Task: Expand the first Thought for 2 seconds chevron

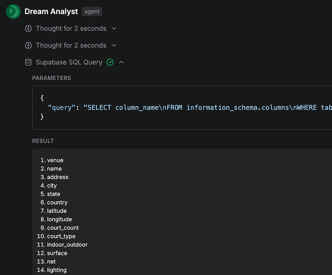Action: 114,28
